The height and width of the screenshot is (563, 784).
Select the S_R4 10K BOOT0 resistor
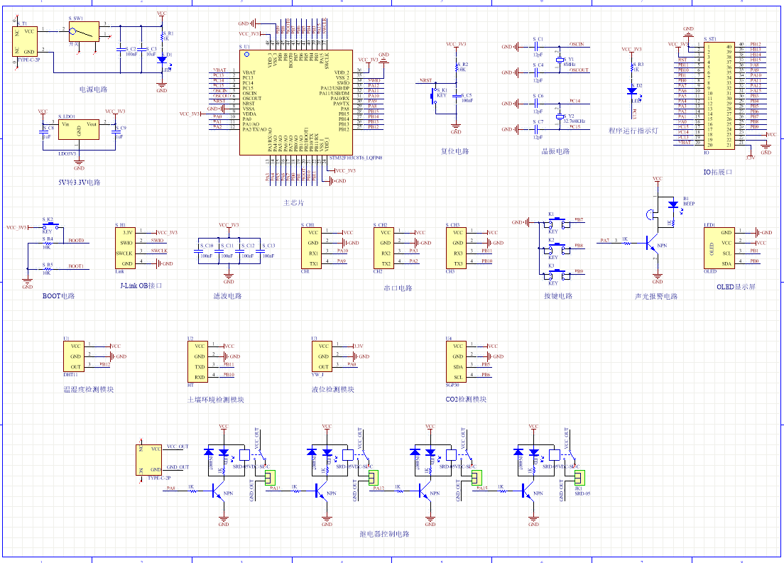pos(48,243)
